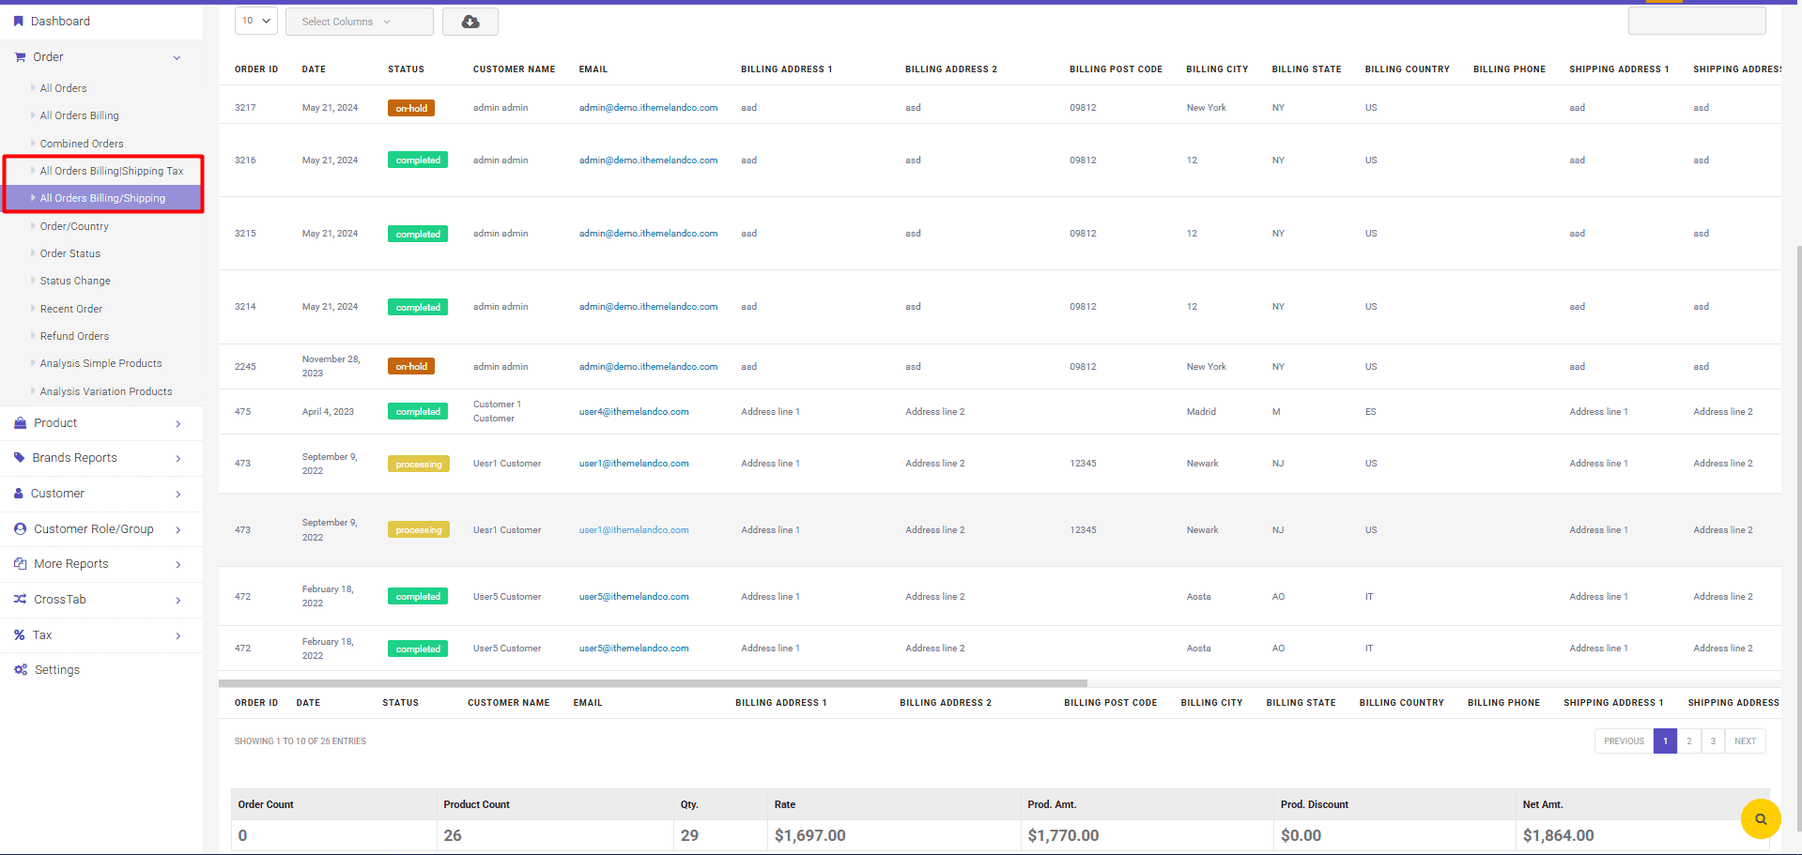Click the CrossTab shuffle icon
1802x855 pixels.
point(21,599)
